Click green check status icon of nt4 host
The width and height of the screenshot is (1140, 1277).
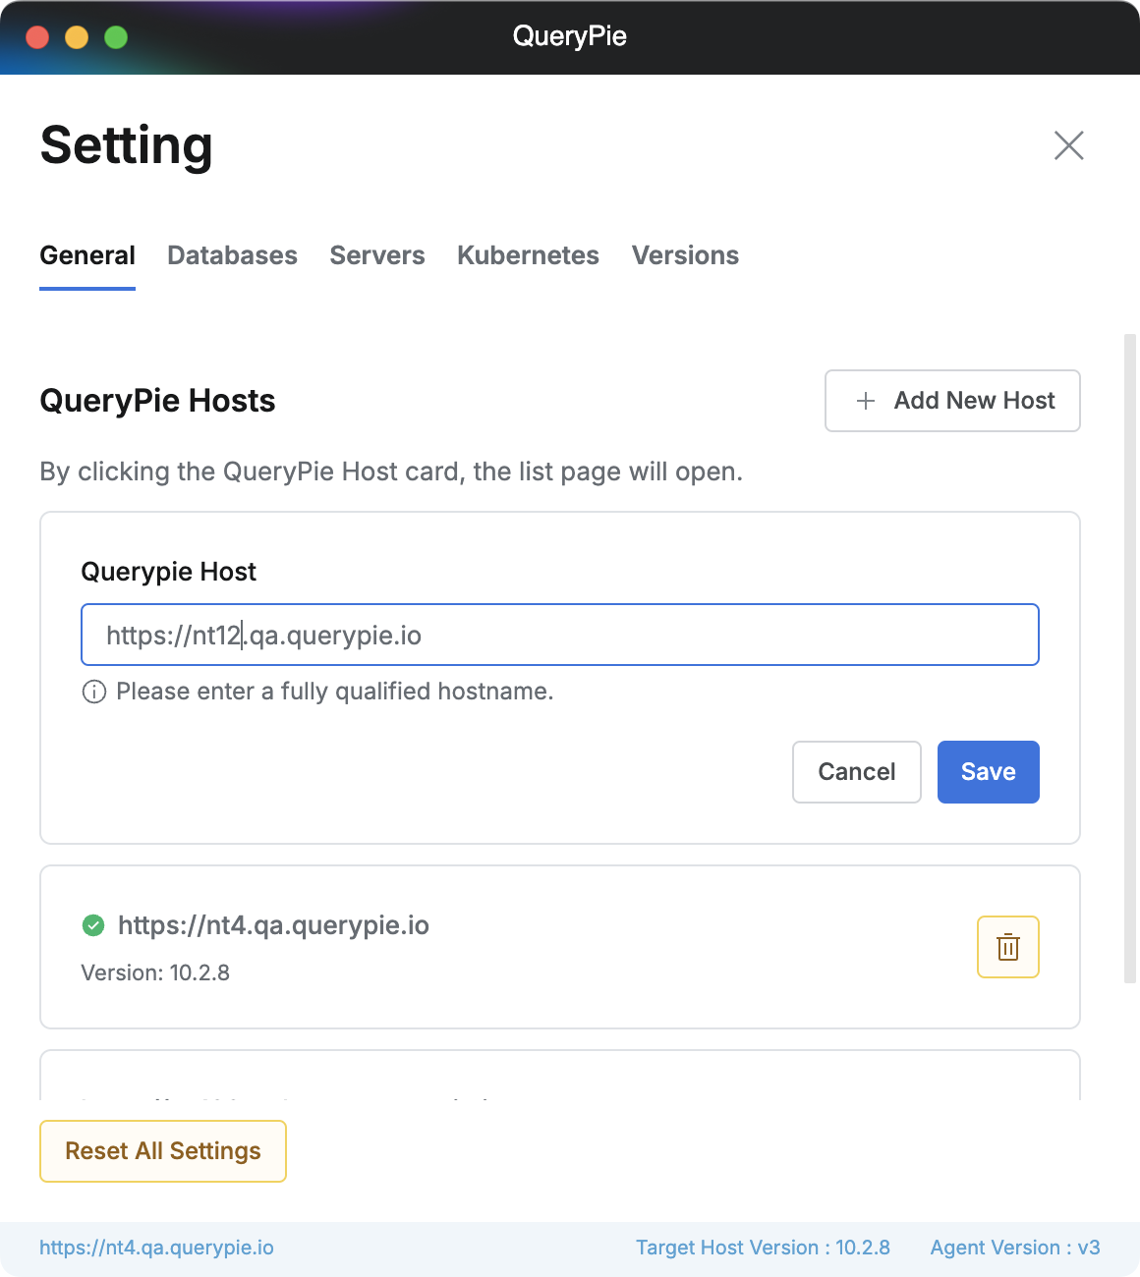93,925
